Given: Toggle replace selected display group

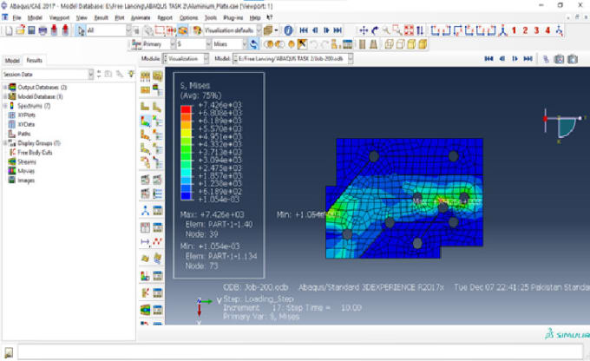Looking at the screenshot, I should click(269, 44).
